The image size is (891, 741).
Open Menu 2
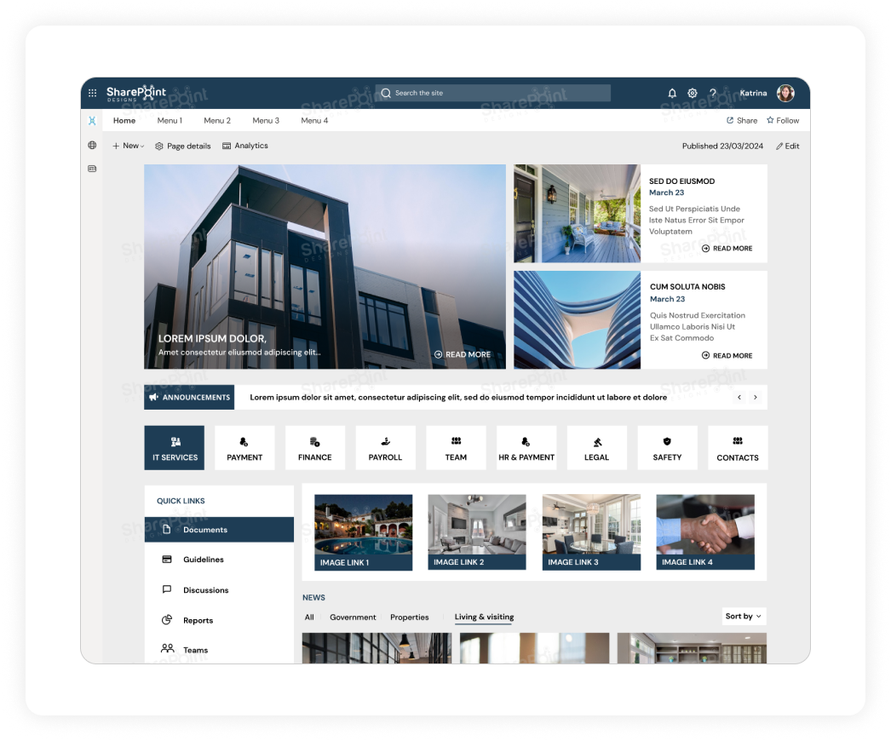(217, 120)
